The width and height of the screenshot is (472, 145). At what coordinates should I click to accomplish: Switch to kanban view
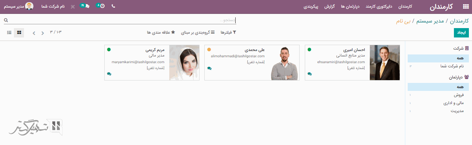[x=19, y=33]
